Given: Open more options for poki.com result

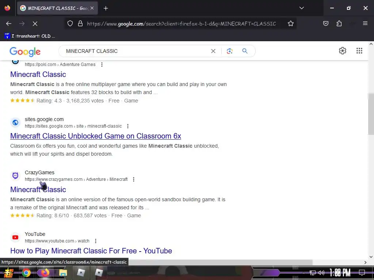Looking at the screenshot, I should (102, 65).
